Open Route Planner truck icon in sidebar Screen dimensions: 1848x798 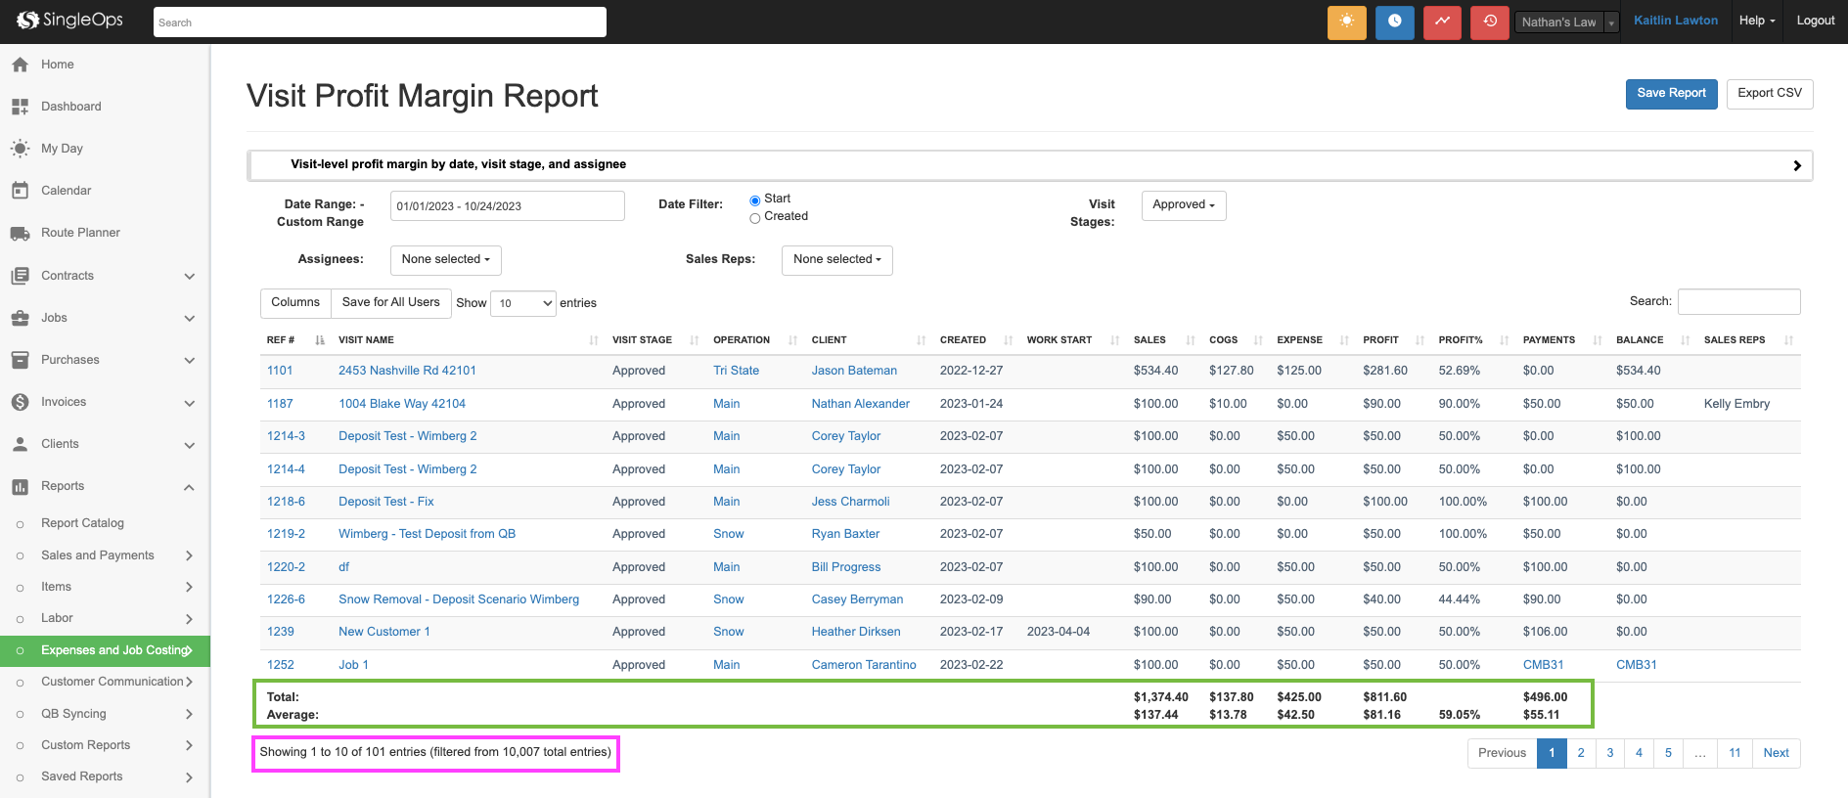[x=20, y=233]
